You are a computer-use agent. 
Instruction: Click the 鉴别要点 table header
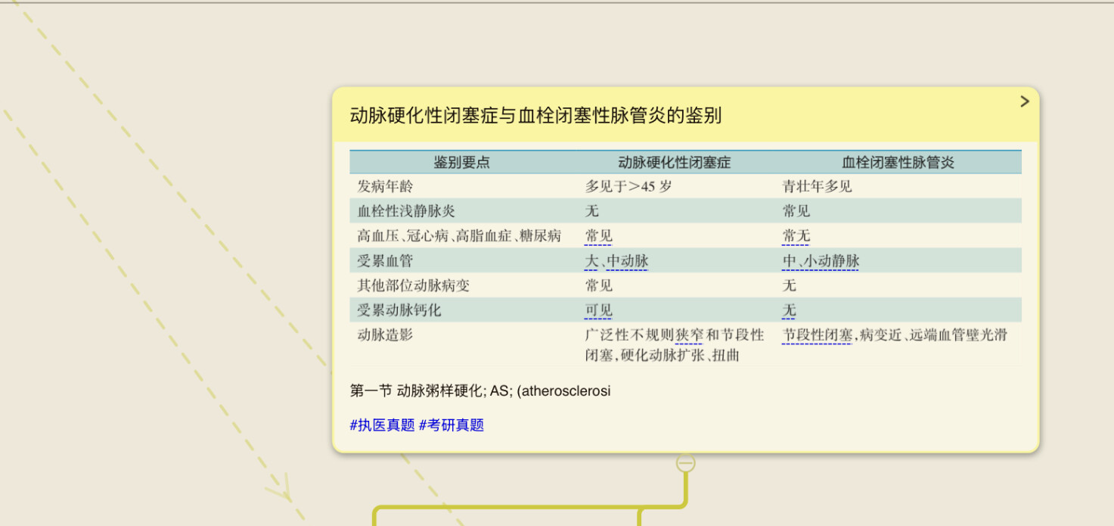461,163
